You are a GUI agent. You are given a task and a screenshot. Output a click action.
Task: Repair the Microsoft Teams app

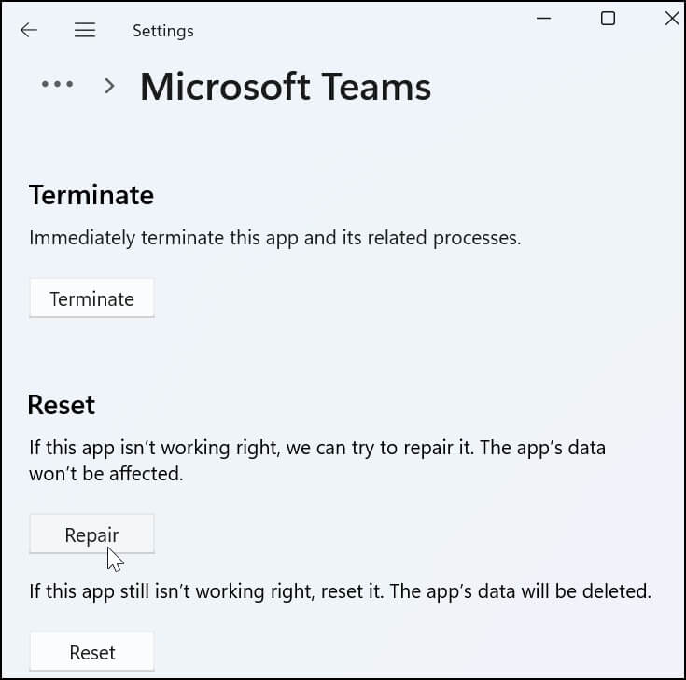(91, 534)
